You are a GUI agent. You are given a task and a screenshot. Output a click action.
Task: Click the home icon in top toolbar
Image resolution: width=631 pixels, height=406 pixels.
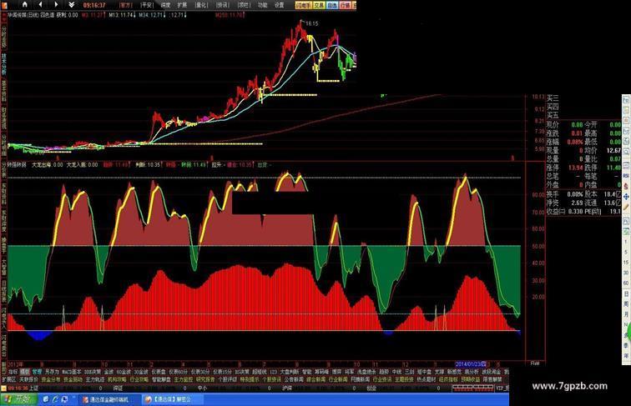tap(25, 4)
